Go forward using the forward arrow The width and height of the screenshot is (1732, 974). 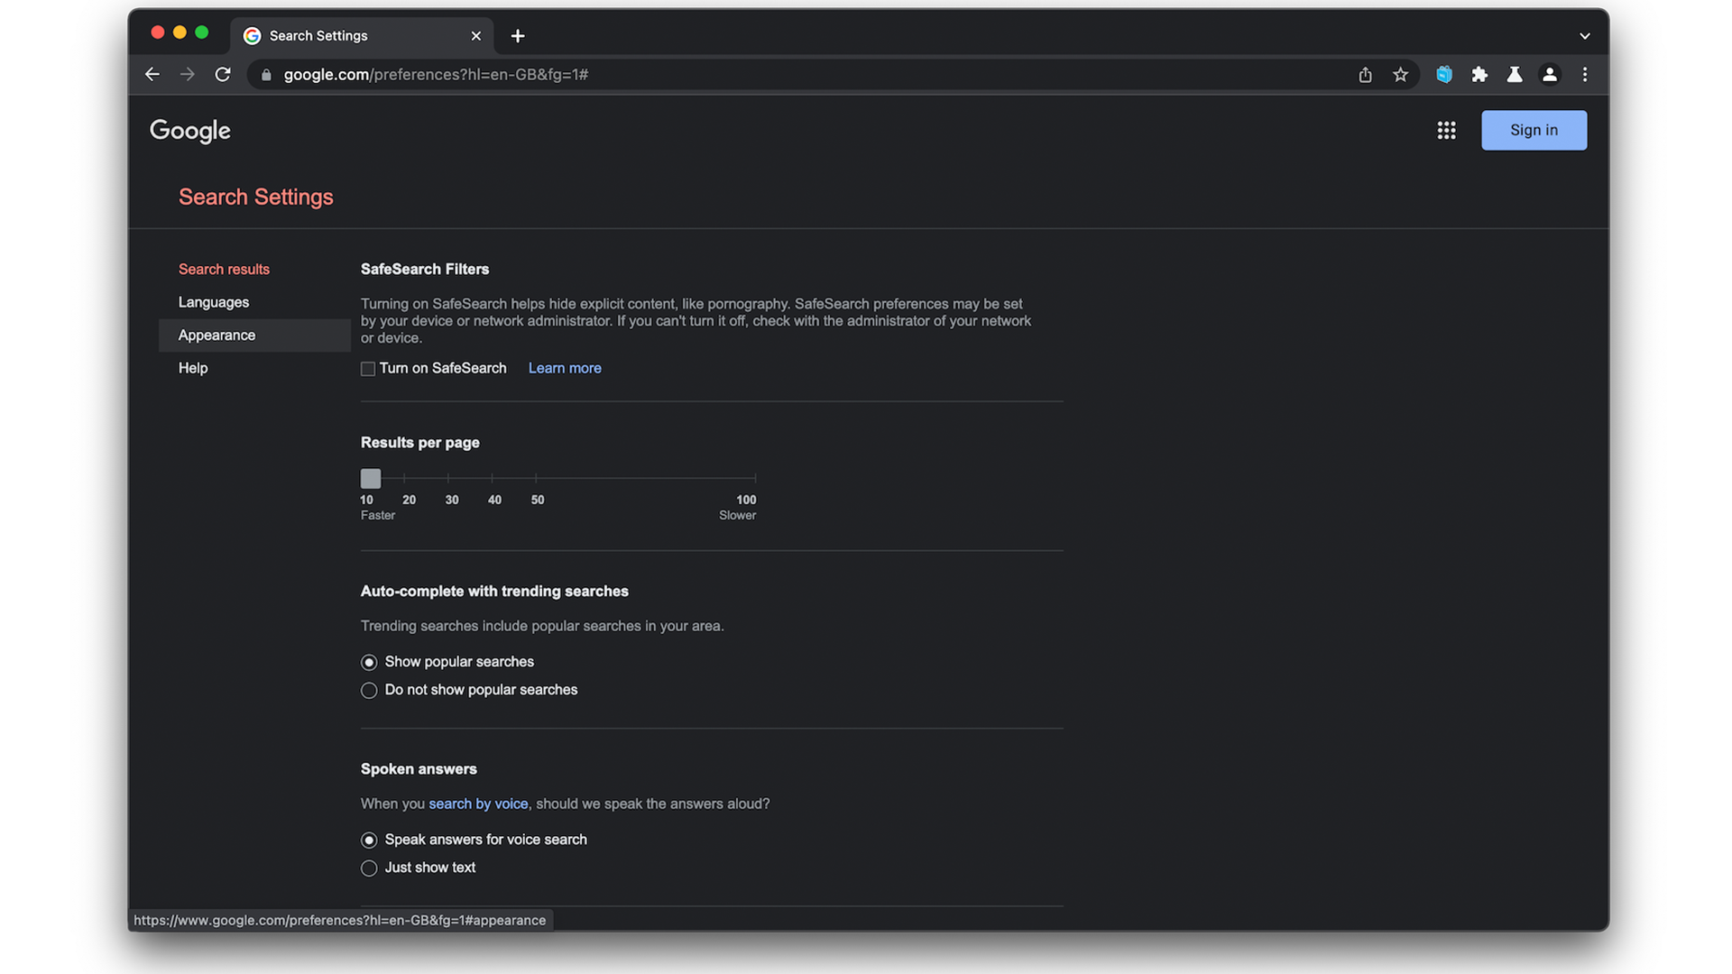click(x=188, y=75)
